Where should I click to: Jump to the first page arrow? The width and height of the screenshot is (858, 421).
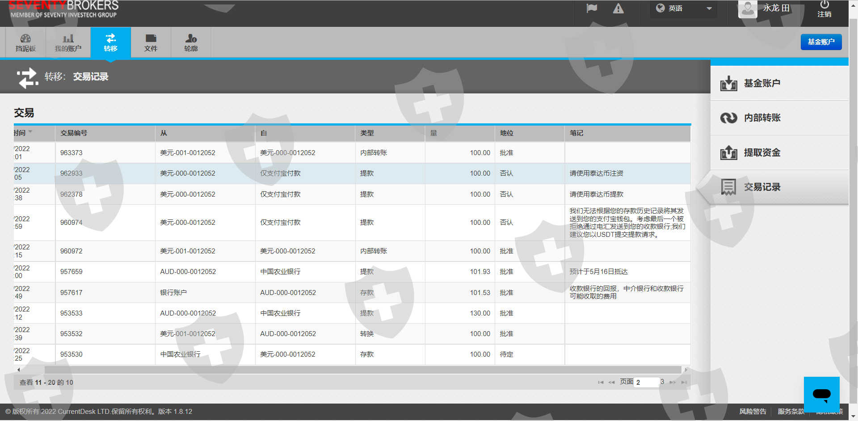point(601,383)
